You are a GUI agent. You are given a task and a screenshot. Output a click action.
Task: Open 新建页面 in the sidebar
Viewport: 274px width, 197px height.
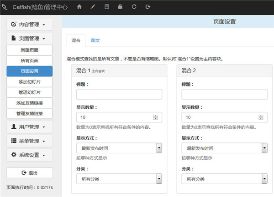point(29,50)
